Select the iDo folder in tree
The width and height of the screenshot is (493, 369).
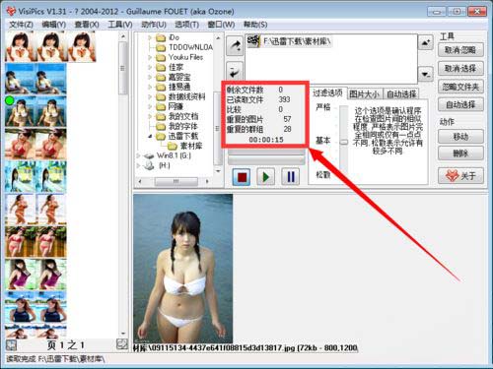(168, 37)
